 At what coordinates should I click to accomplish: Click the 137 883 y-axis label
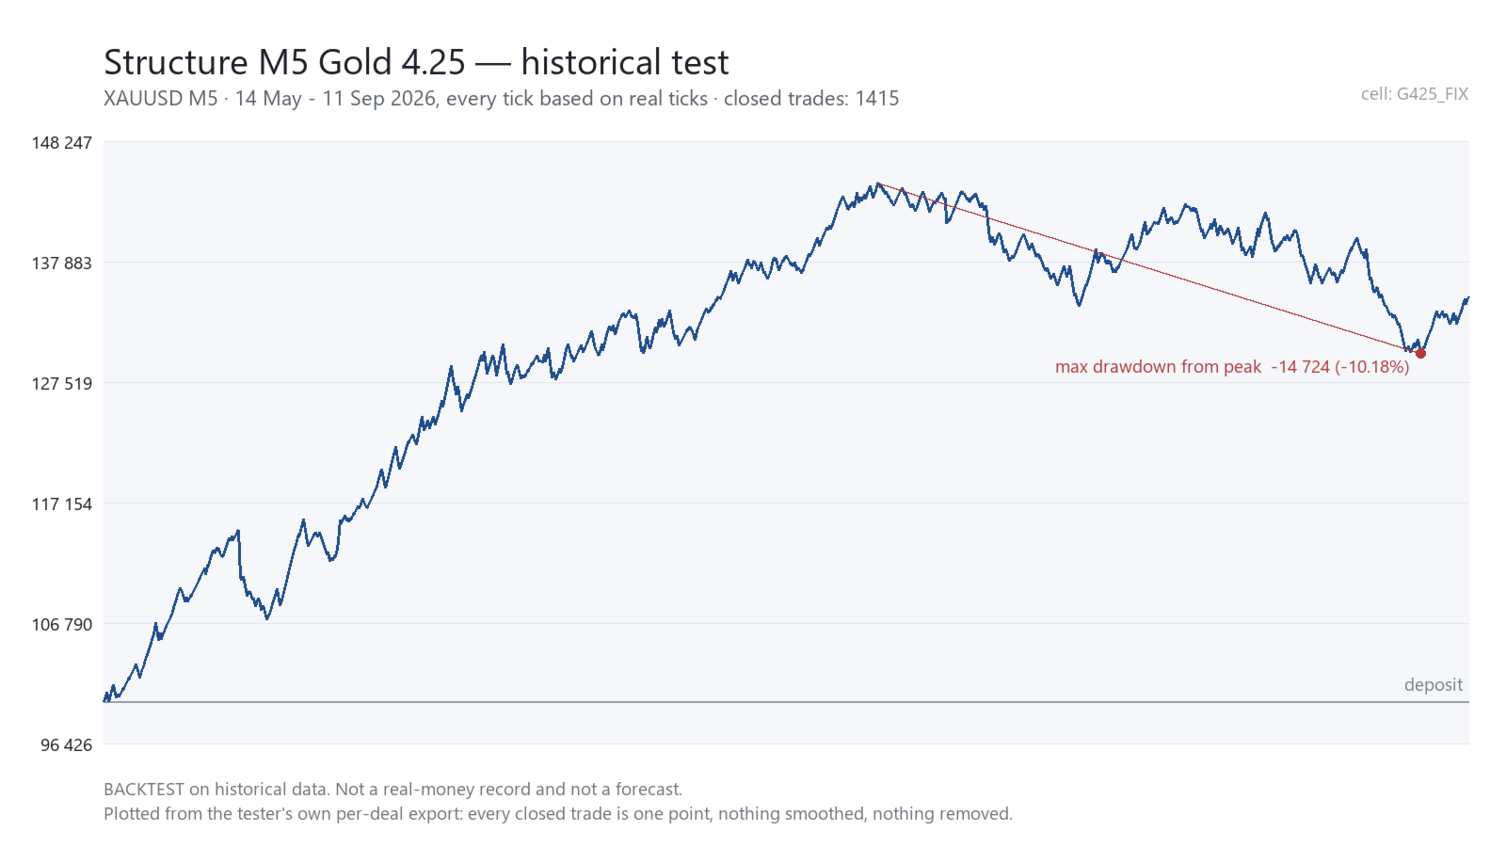pos(62,264)
